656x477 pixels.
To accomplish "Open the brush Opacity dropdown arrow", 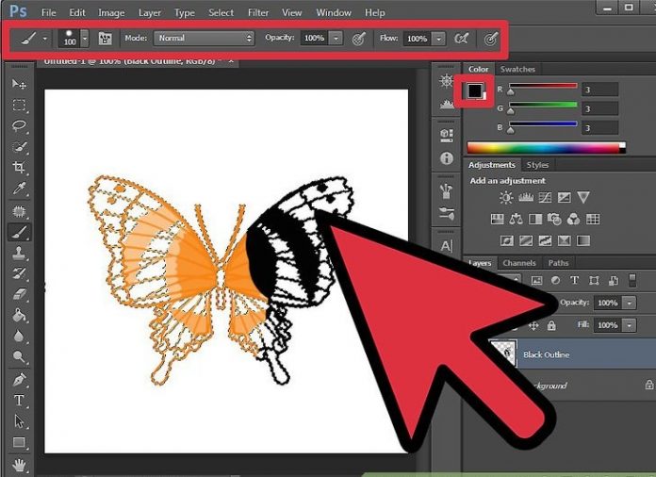I will (x=336, y=39).
